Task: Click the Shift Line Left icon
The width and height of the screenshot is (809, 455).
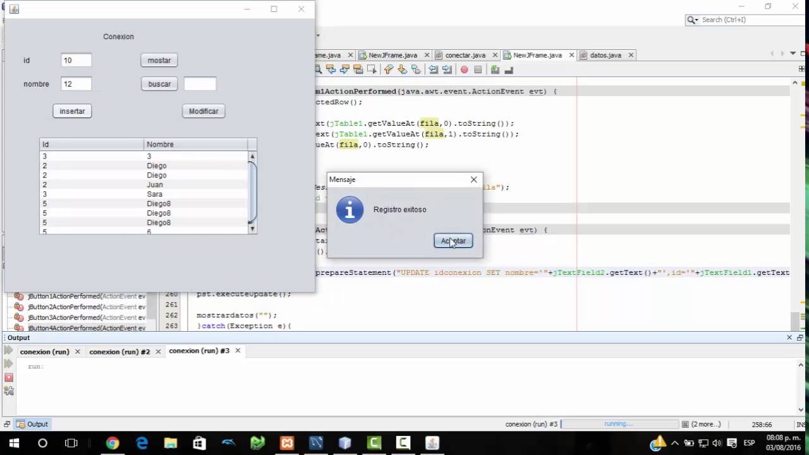Action: click(x=434, y=70)
